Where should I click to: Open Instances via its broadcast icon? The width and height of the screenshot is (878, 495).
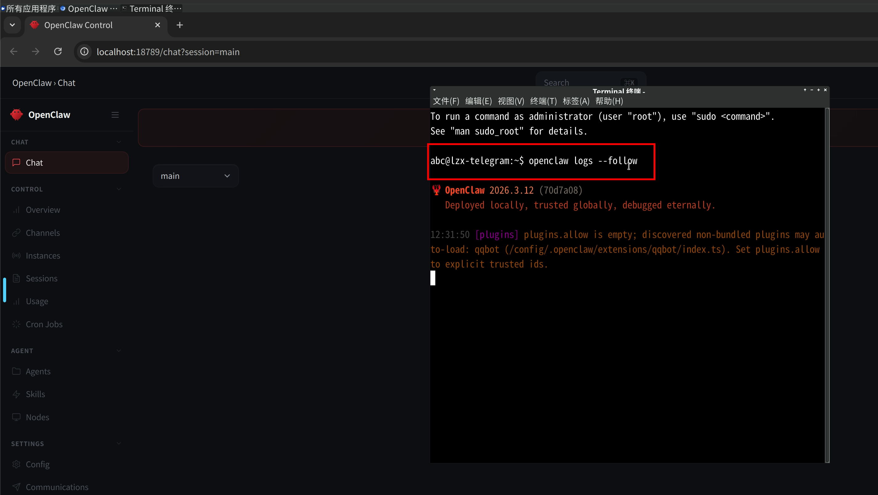tap(16, 256)
